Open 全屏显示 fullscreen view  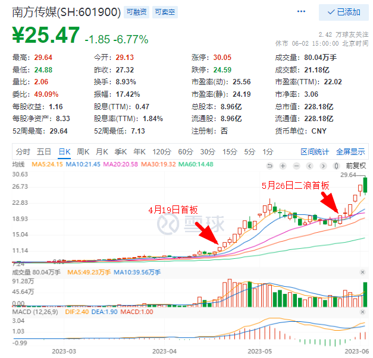pyautogui.click(x=350, y=152)
